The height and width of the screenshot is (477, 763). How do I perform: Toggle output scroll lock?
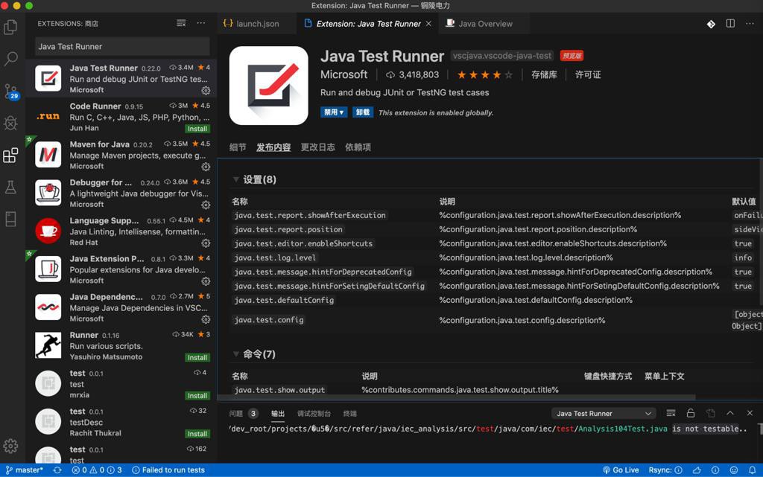click(691, 413)
